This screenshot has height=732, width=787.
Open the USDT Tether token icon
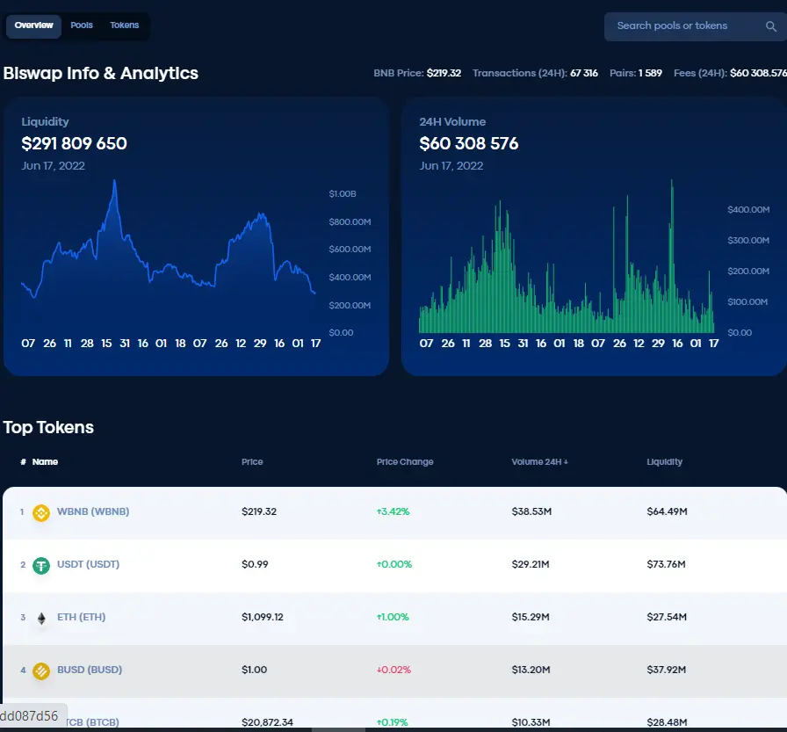[41, 566]
